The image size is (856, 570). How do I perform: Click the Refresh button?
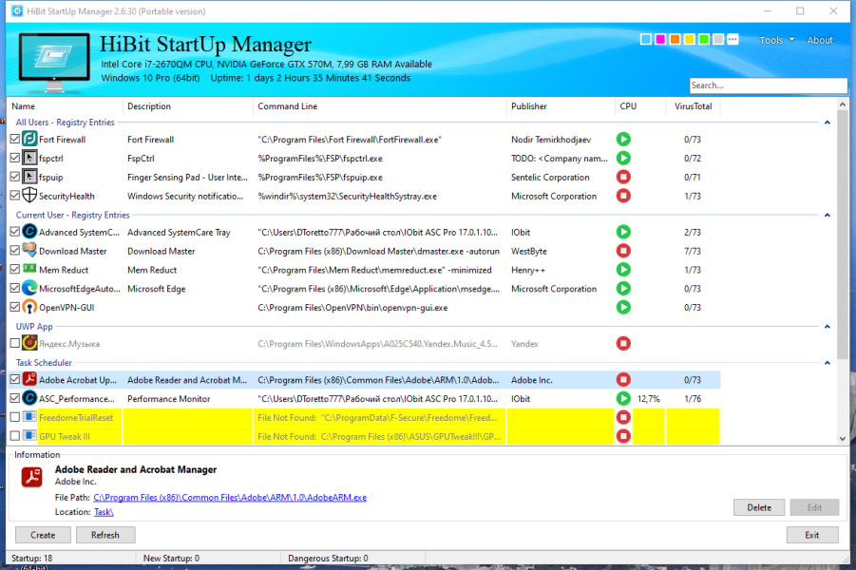point(105,535)
